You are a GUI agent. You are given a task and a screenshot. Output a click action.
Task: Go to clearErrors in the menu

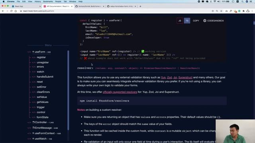[43, 92]
